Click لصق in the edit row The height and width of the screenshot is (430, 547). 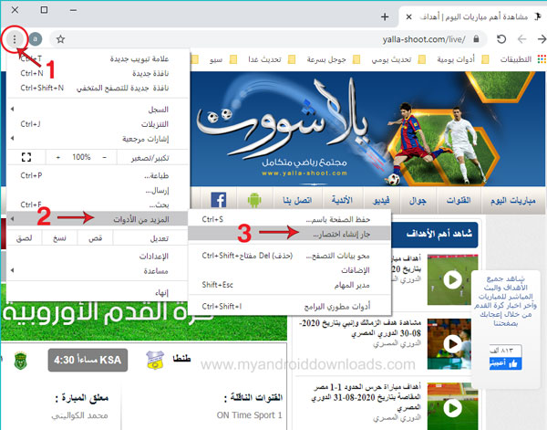25,238
